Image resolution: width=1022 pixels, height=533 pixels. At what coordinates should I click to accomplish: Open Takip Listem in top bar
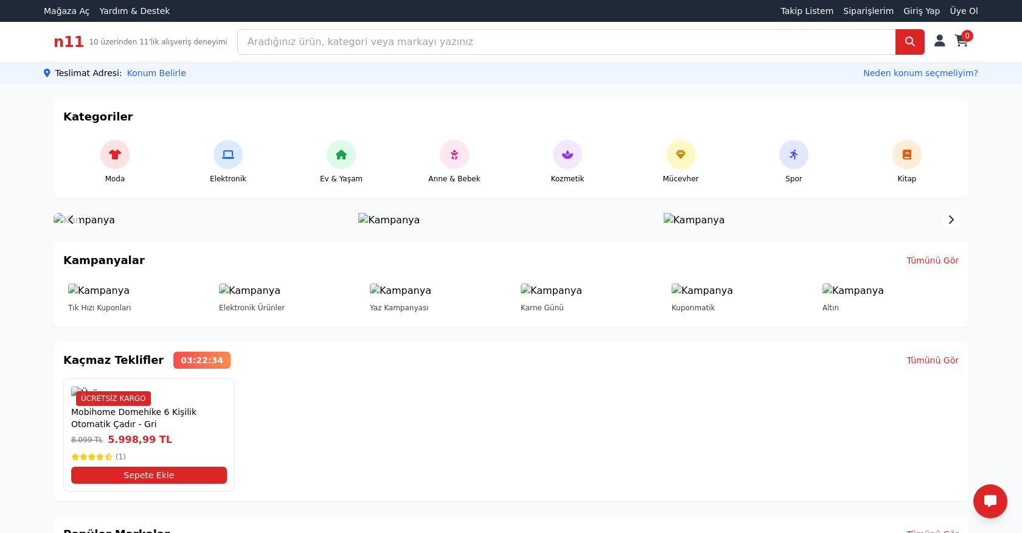807,11
